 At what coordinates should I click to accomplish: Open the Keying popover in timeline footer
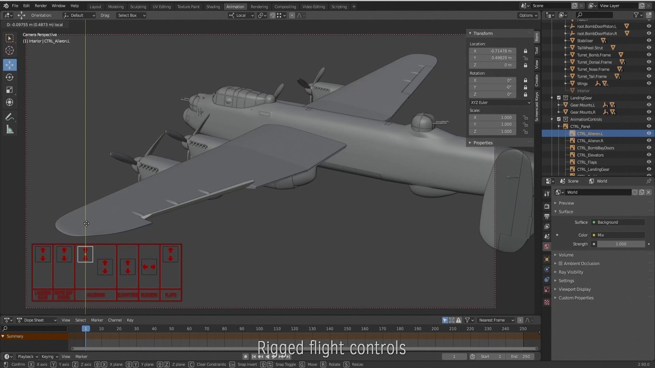point(49,356)
